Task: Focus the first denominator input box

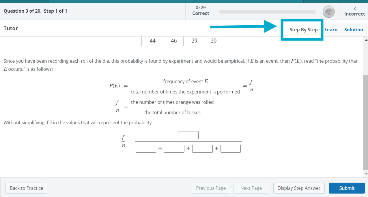Action: pos(146,149)
